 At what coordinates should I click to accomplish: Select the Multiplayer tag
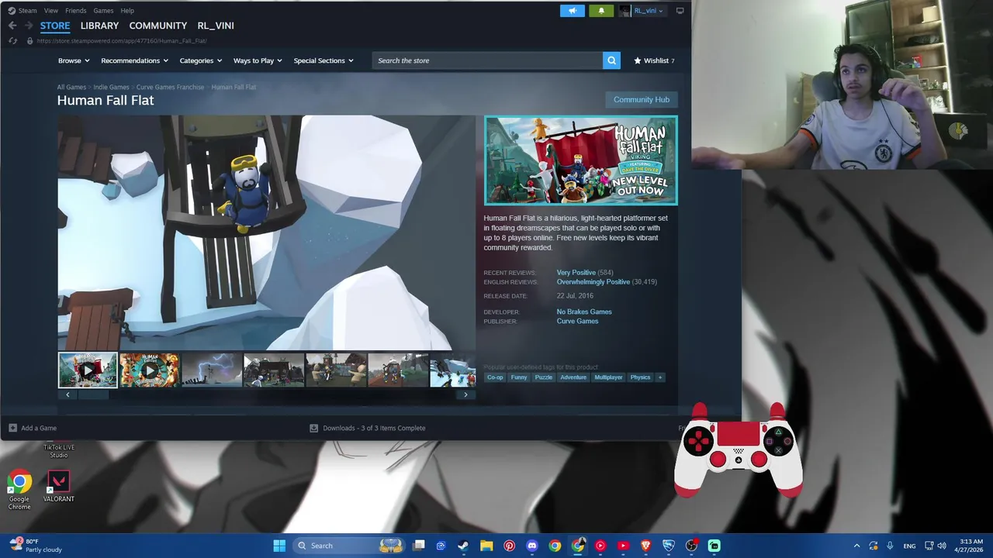(x=608, y=377)
